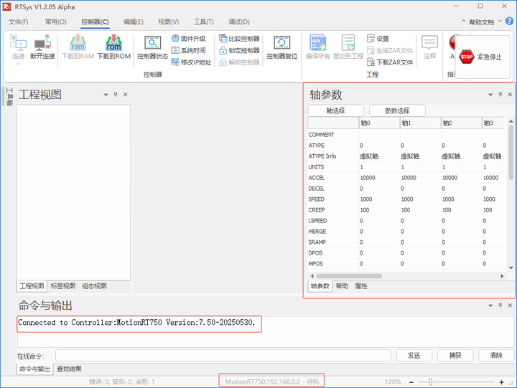Click Modify IP Address (修改IP地址)
The width and height of the screenshot is (517, 388).
coord(191,62)
